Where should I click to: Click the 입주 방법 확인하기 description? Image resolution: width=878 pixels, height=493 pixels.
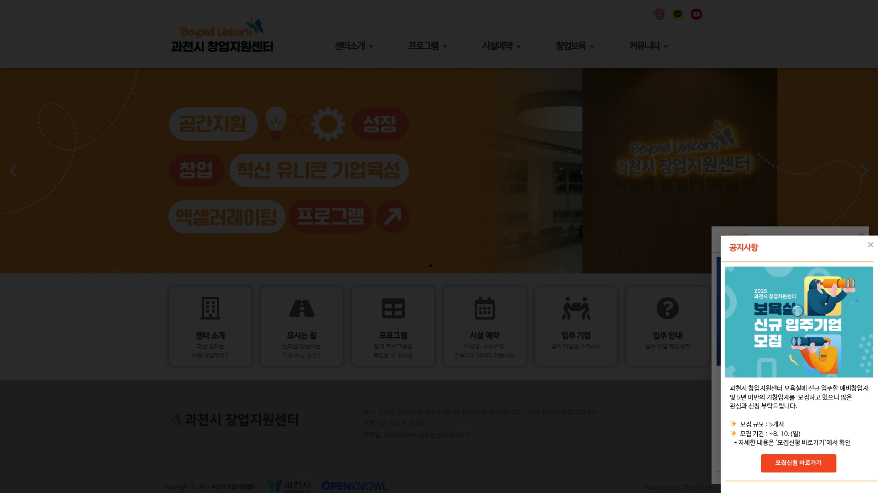tap(668, 346)
